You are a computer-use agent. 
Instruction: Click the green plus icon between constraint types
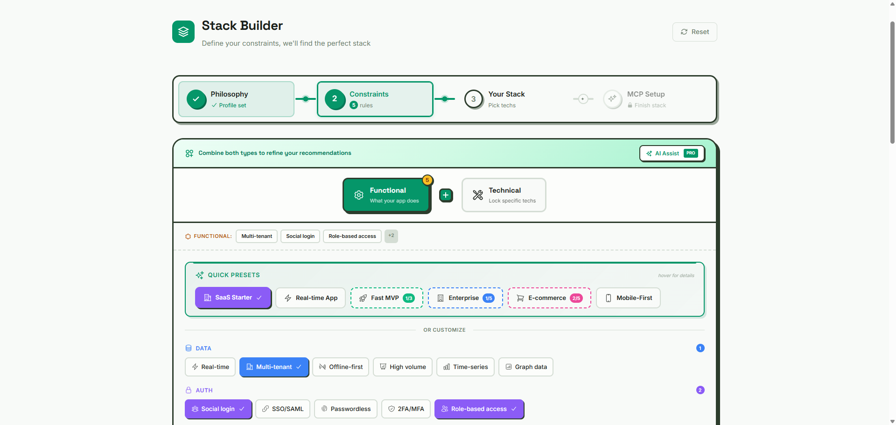click(x=446, y=195)
